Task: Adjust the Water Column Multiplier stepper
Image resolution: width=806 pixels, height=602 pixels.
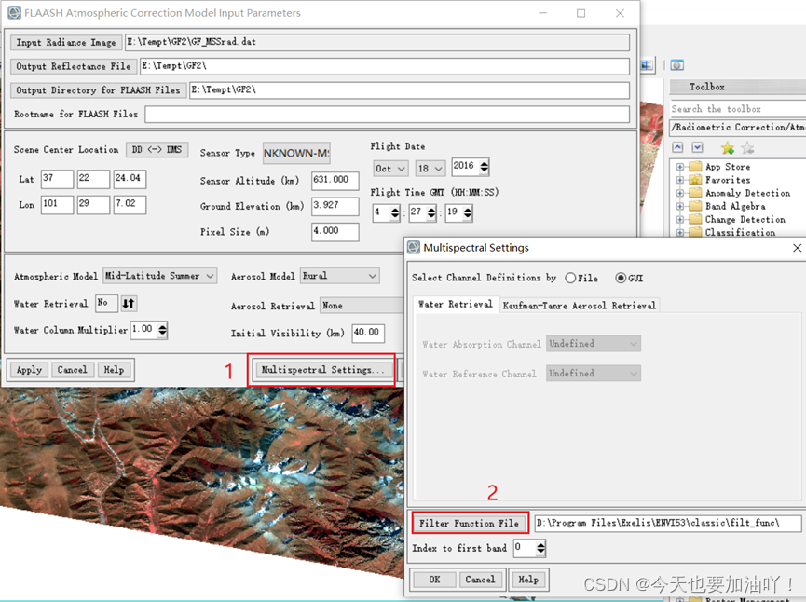Action: tap(162, 330)
